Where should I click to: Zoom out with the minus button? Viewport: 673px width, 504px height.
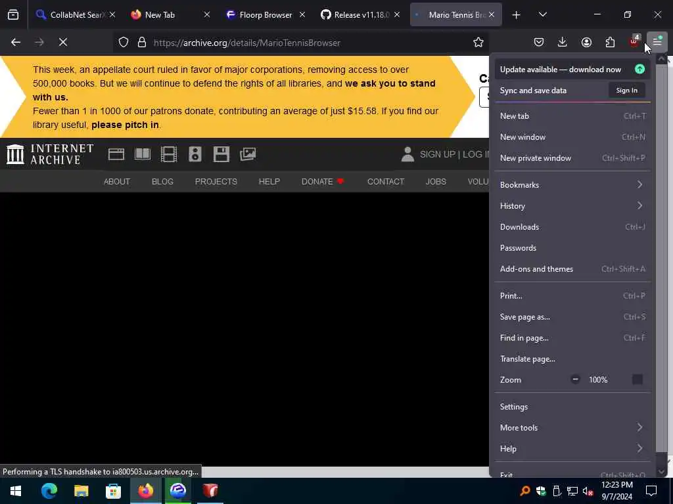pyautogui.click(x=576, y=380)
